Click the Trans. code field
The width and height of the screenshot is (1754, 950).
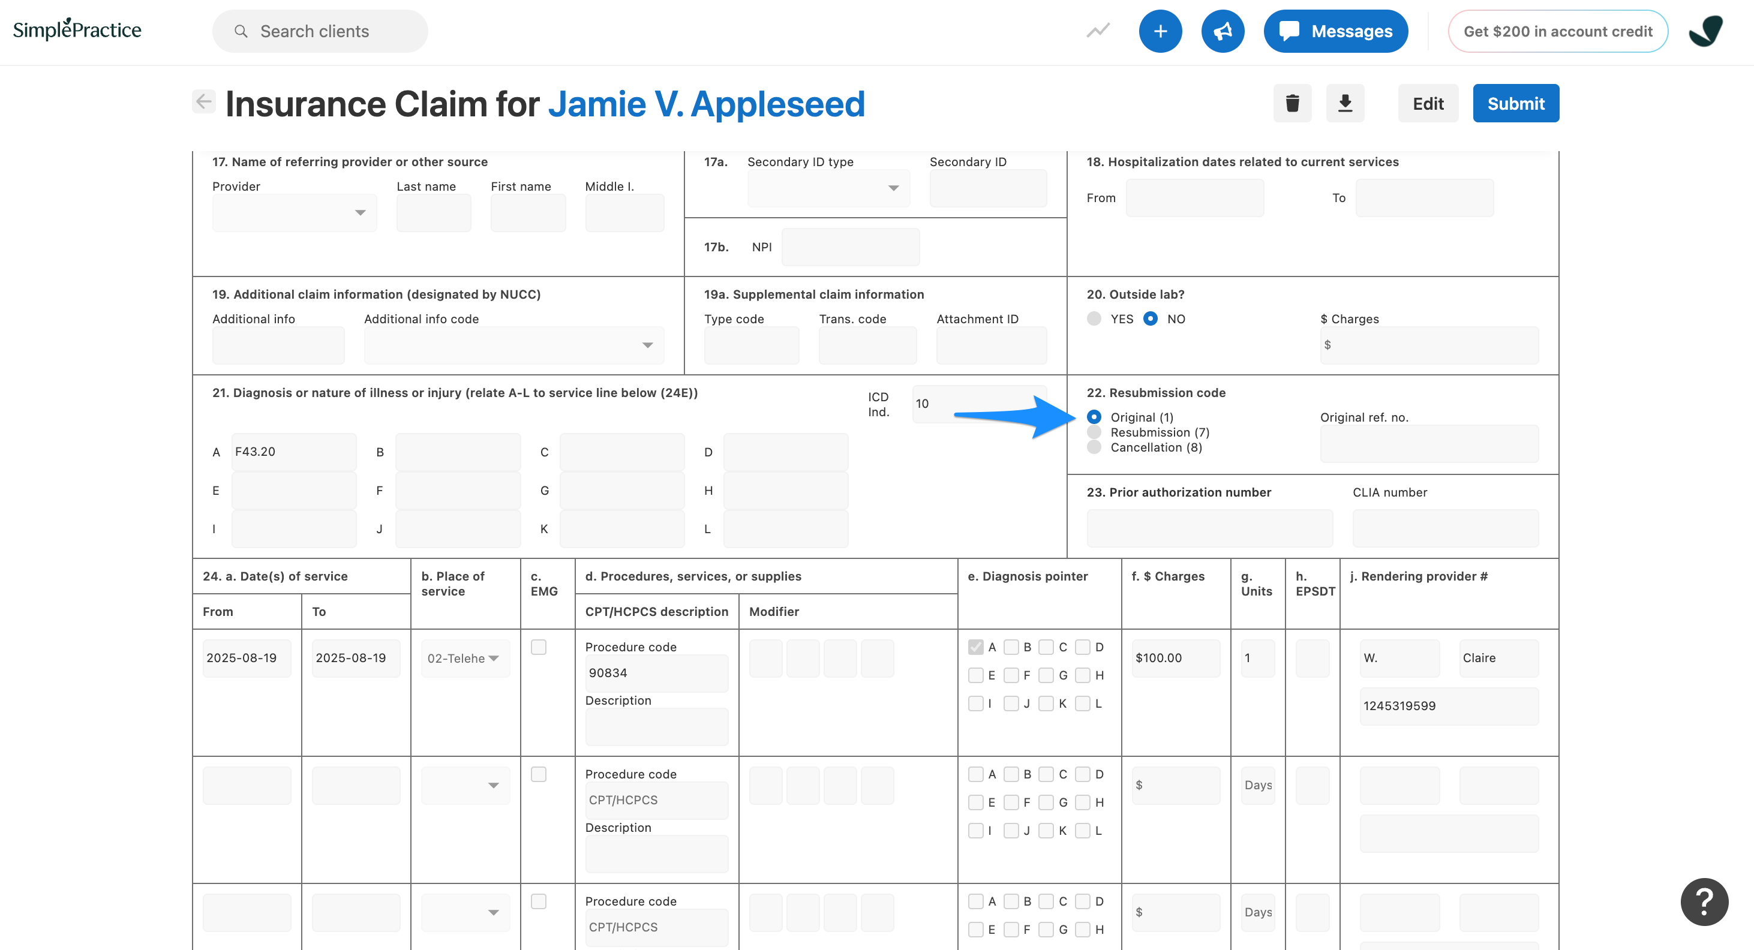tap(867, 345)
